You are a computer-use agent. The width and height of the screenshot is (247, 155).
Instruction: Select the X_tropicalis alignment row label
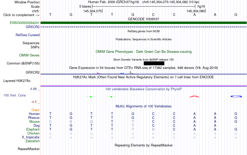coord(31,137)
